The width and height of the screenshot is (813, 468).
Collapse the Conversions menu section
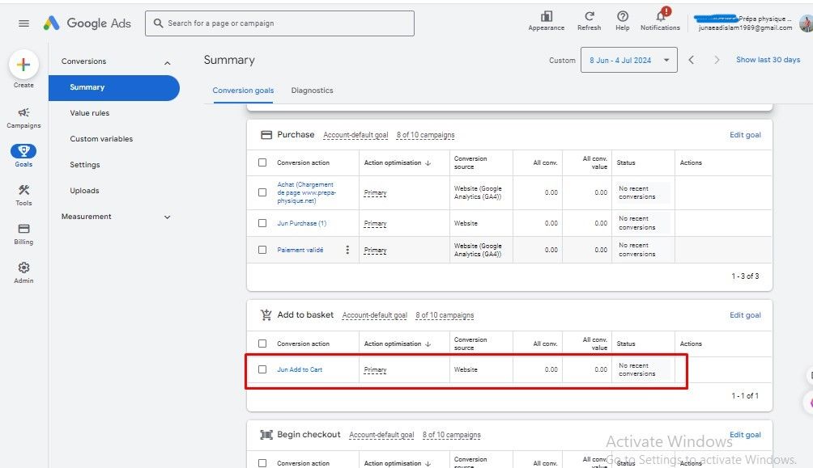point(167,62)
